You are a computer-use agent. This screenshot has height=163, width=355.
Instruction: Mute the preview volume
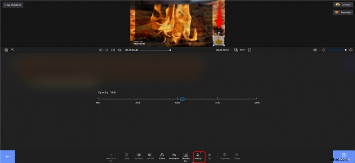[x=119, y=50]
